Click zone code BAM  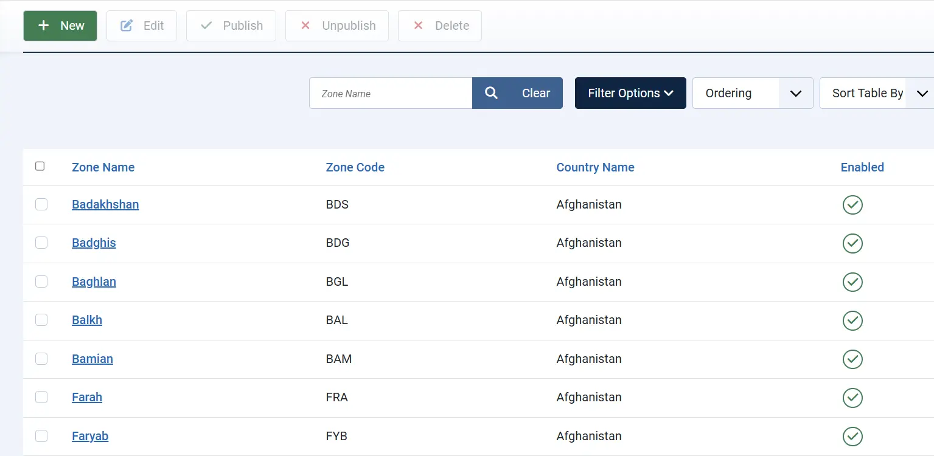pyautogui.click(x=339, y=359)
